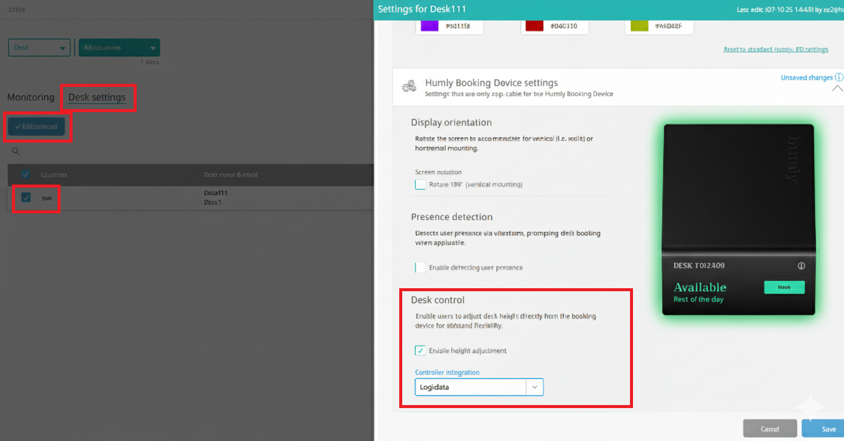Click the gear icon beside Humly Booking Device settings

click(x=409, y=86)
